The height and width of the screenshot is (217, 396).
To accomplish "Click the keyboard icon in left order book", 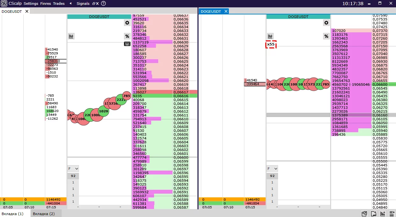I will point(127,44).
